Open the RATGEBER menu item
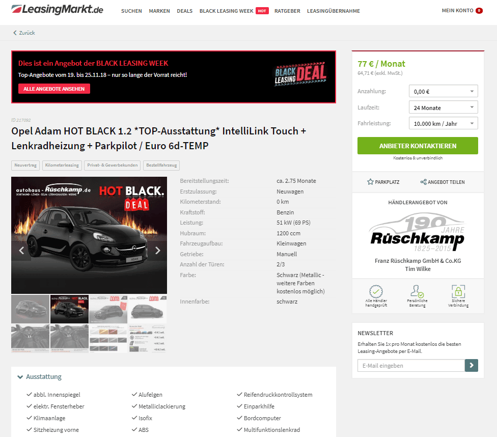 tap(287, 11)
